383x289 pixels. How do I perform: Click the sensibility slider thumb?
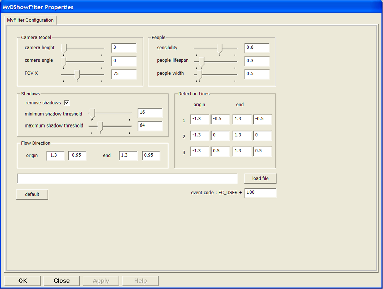tap(220, 49)
